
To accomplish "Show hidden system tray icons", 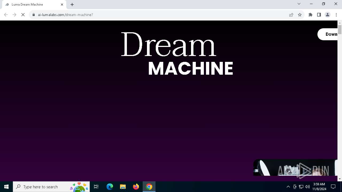I will click(x=288, y=187).
